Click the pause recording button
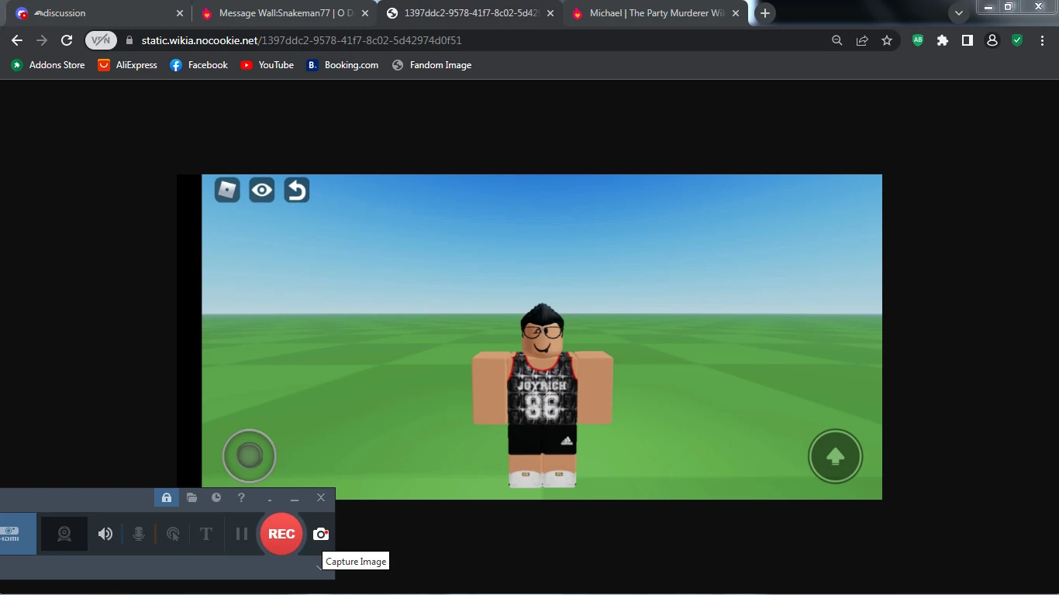The height and width of the screenshot is (595, 1059). pos(242,534)
